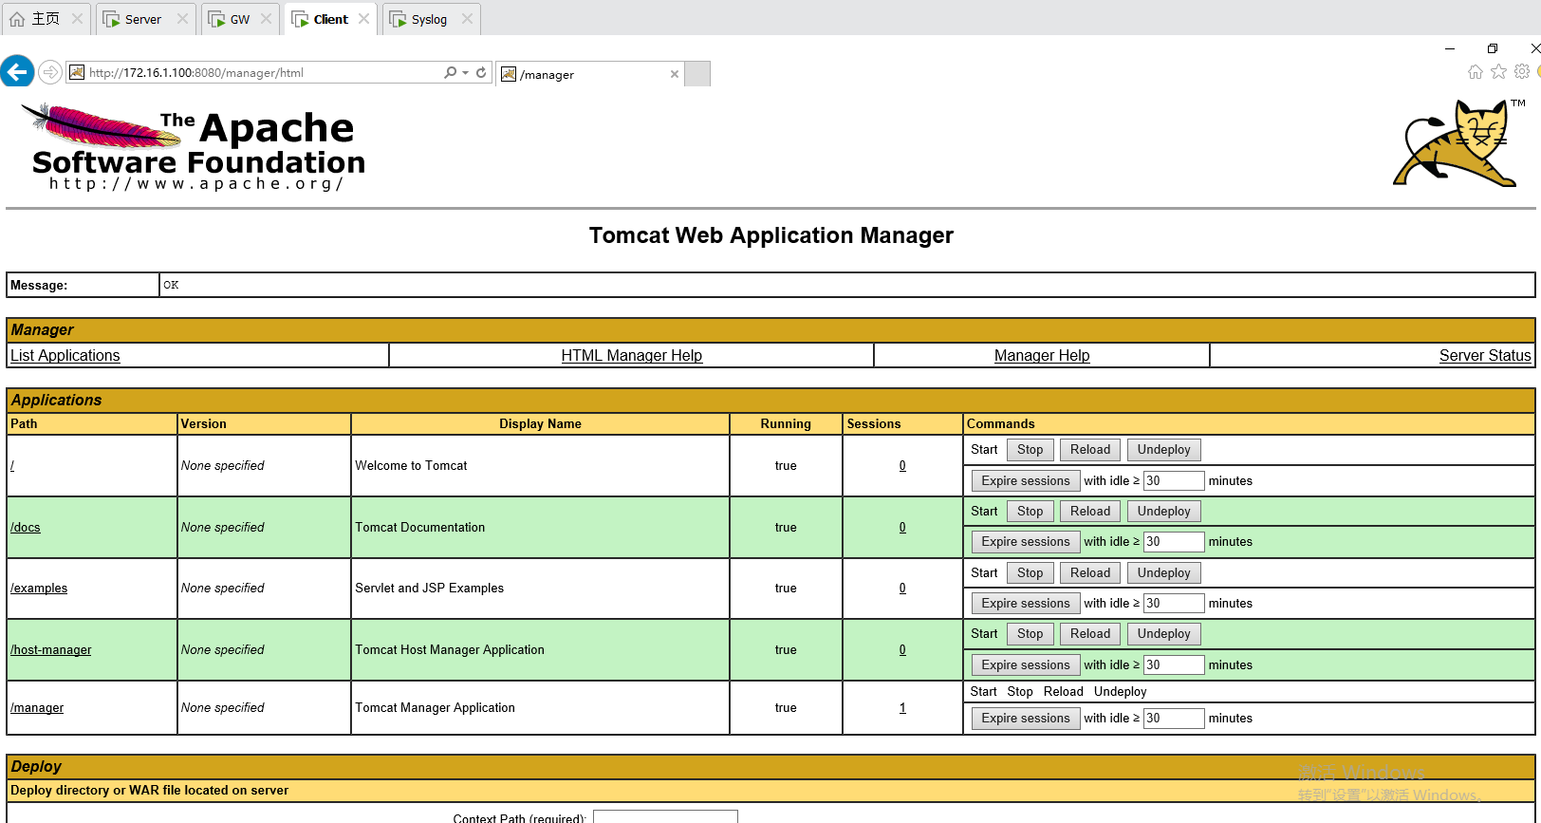Expire sessions for /docs application
Screen dimensions: 1541x823
coord(1026,542)
